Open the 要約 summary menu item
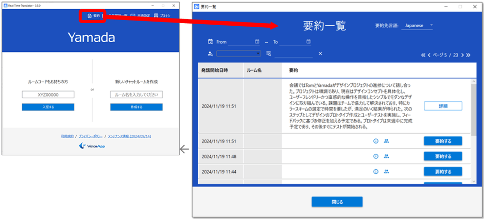 click(93, 16)
